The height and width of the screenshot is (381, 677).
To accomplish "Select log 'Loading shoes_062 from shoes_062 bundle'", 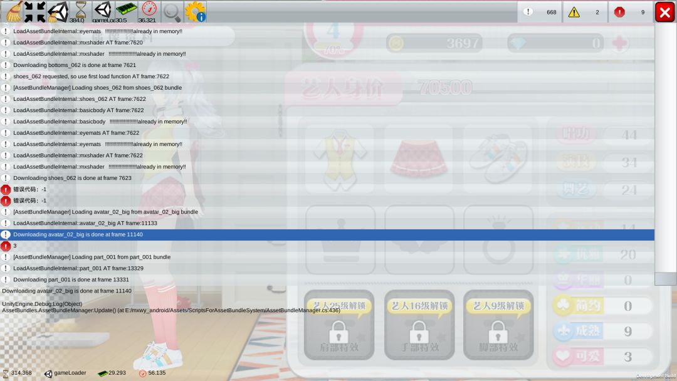I will (x=327, y=88).
